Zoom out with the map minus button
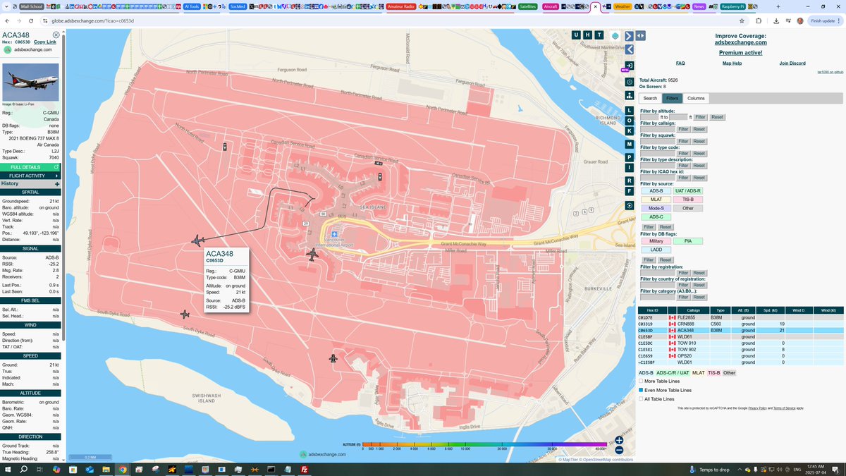The width and height of the screenshot is (846, 476). (619, 450)
